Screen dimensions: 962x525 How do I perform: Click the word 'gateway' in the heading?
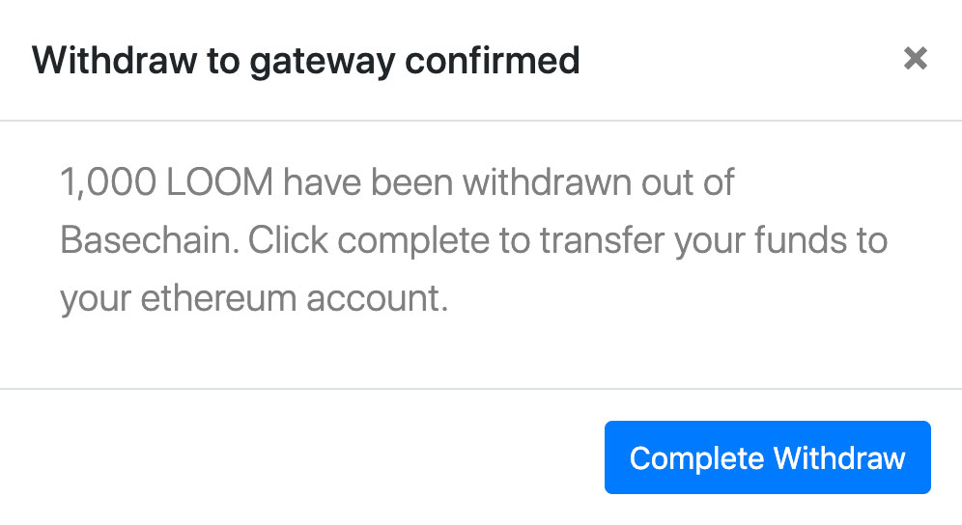click(322, 63)
